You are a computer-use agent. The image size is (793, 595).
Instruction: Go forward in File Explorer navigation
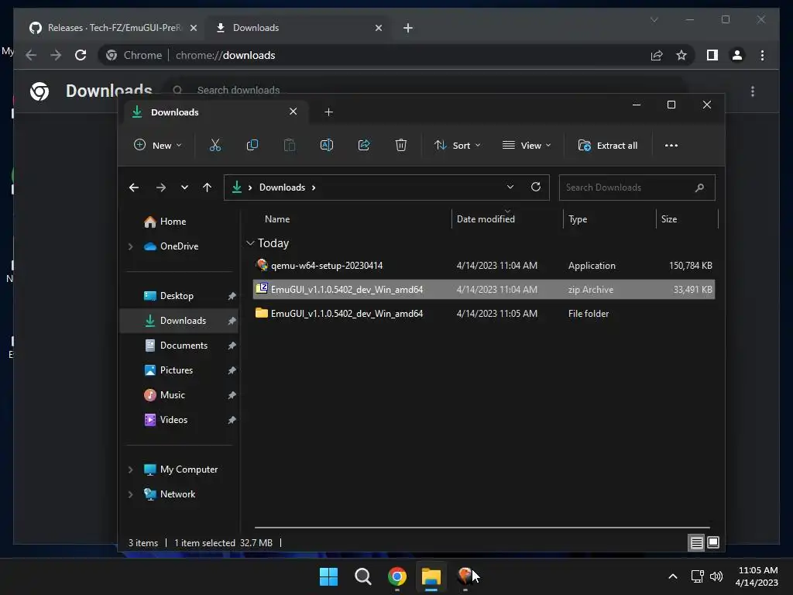tap(161, 187)
